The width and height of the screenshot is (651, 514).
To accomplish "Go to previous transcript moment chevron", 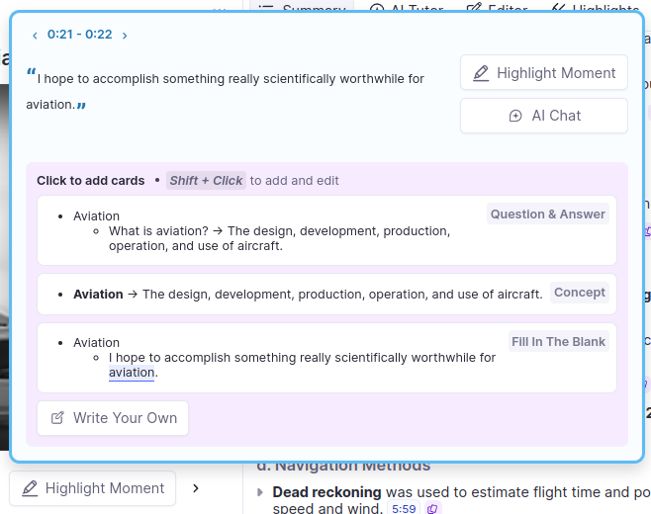I will pyautogui.click(x=35, y=36).
